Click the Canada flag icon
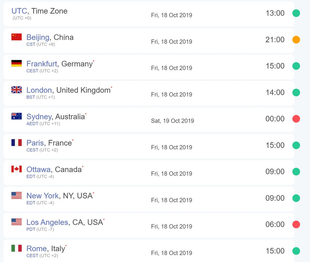This screenshot has width=310, height=262. pos(17,169)
